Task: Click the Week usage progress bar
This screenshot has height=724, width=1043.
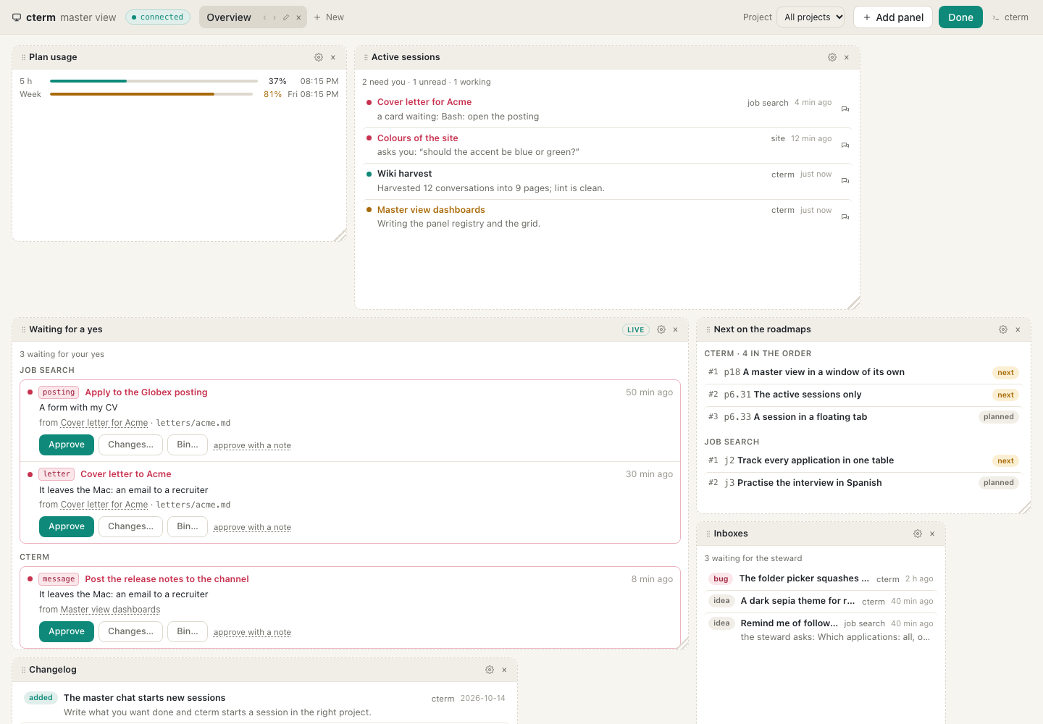Action: (x=151, y=94)
